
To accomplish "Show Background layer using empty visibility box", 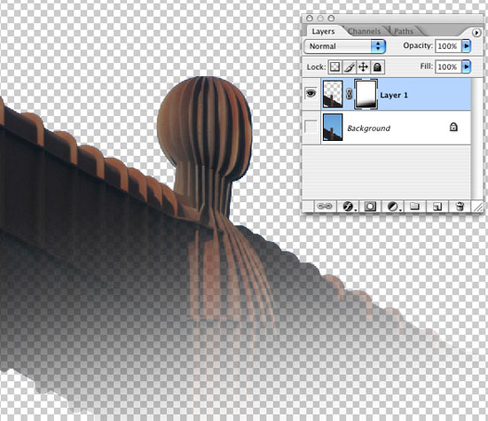I will (311, 127).
